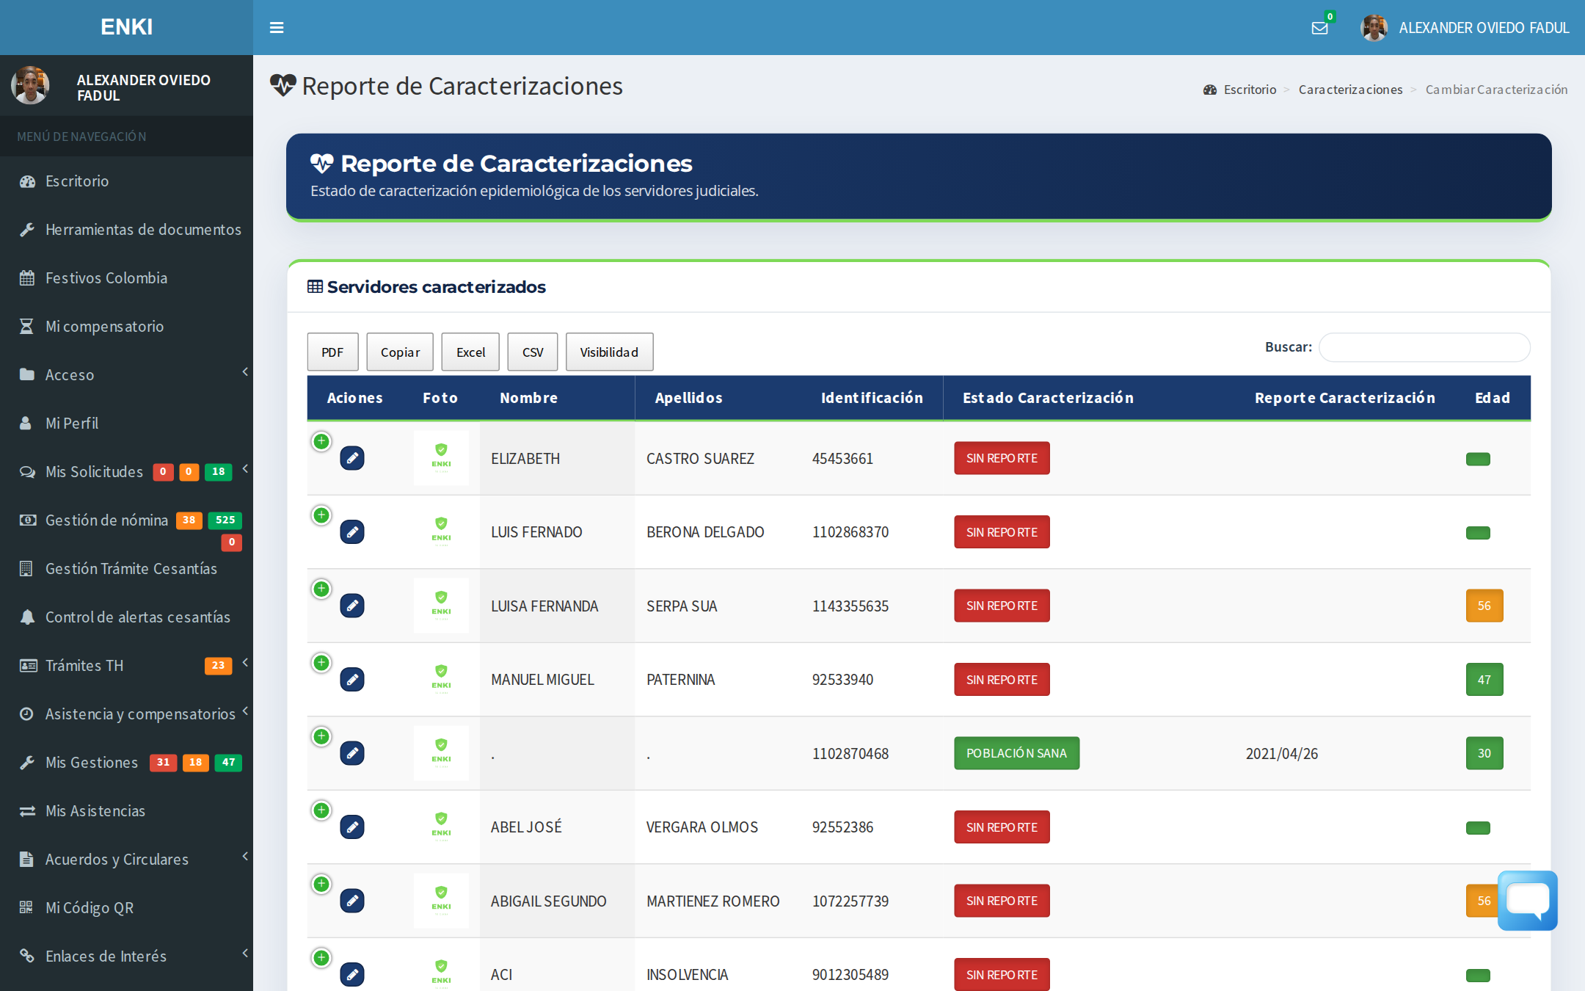The height and width of the screenshot is (991, 1585).
Task: Expand row details for ABIGAIL SEGUNDO with plus
Action: click(x=321, y=884)
